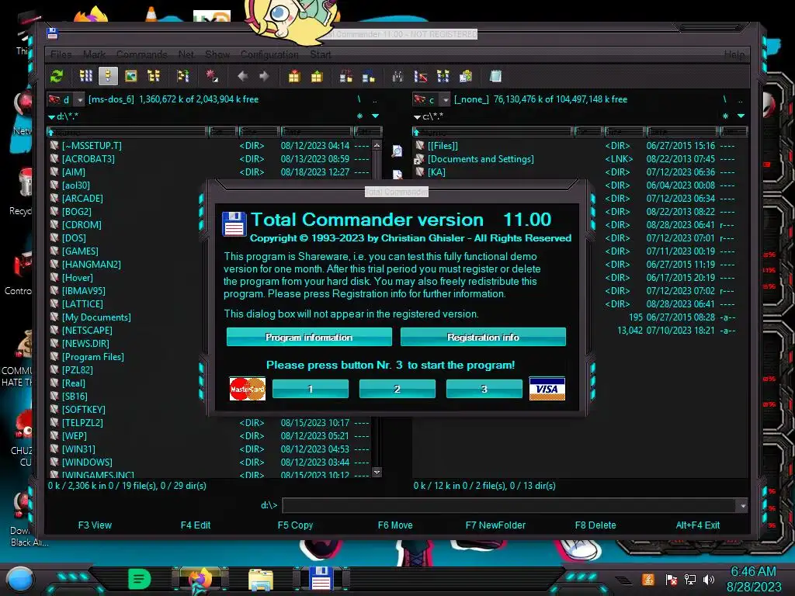Click the red asterisk invert selection icon

pyautogui.click(x=212, y=76)
